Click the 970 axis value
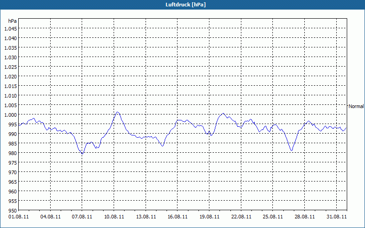Viewport: 365px width, 228px height. tap(13, 172)
